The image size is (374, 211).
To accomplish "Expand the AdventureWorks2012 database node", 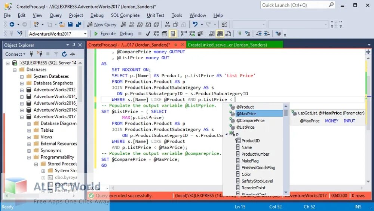I will 22,90.
